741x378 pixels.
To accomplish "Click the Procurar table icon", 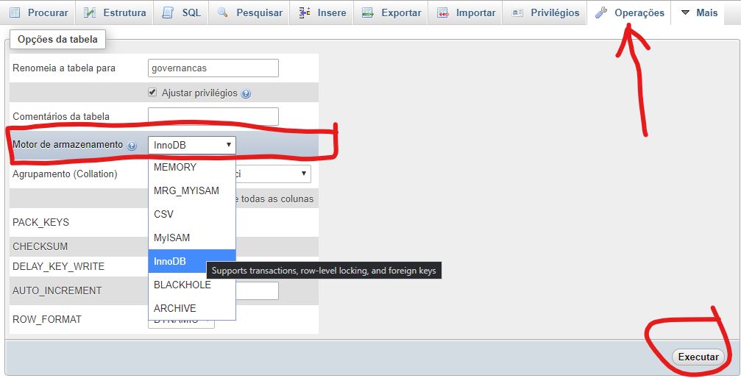I will pos(15,13).
